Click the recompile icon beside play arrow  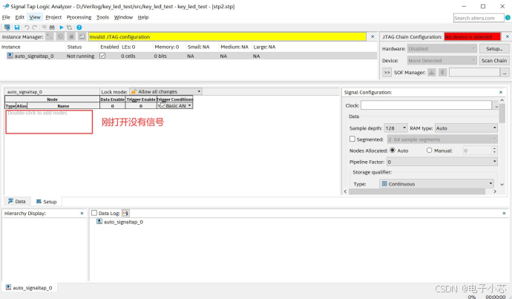(x=69, y=27)
